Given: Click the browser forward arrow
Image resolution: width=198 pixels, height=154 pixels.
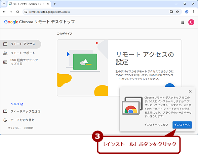Looking at the screenshot, I should (11, 12).
